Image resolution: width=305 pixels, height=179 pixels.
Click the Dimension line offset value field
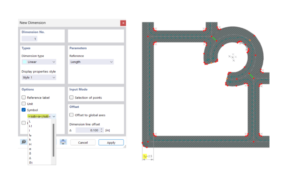(x=87, y=130)
